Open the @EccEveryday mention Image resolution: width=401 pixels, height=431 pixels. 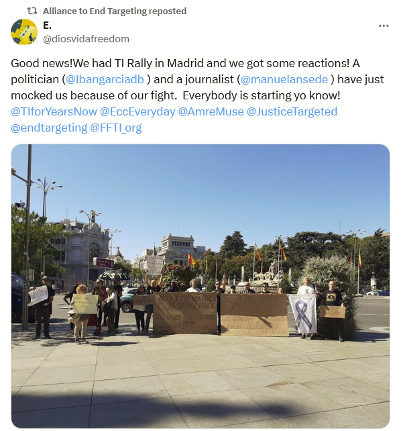click(x=137, y=111)
